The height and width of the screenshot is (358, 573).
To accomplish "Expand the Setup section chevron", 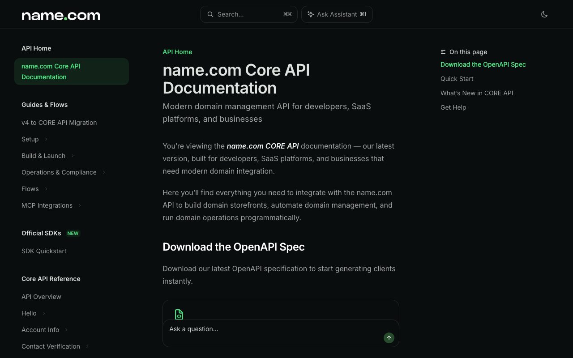I will pyautogui.click(x=46, y=139).
